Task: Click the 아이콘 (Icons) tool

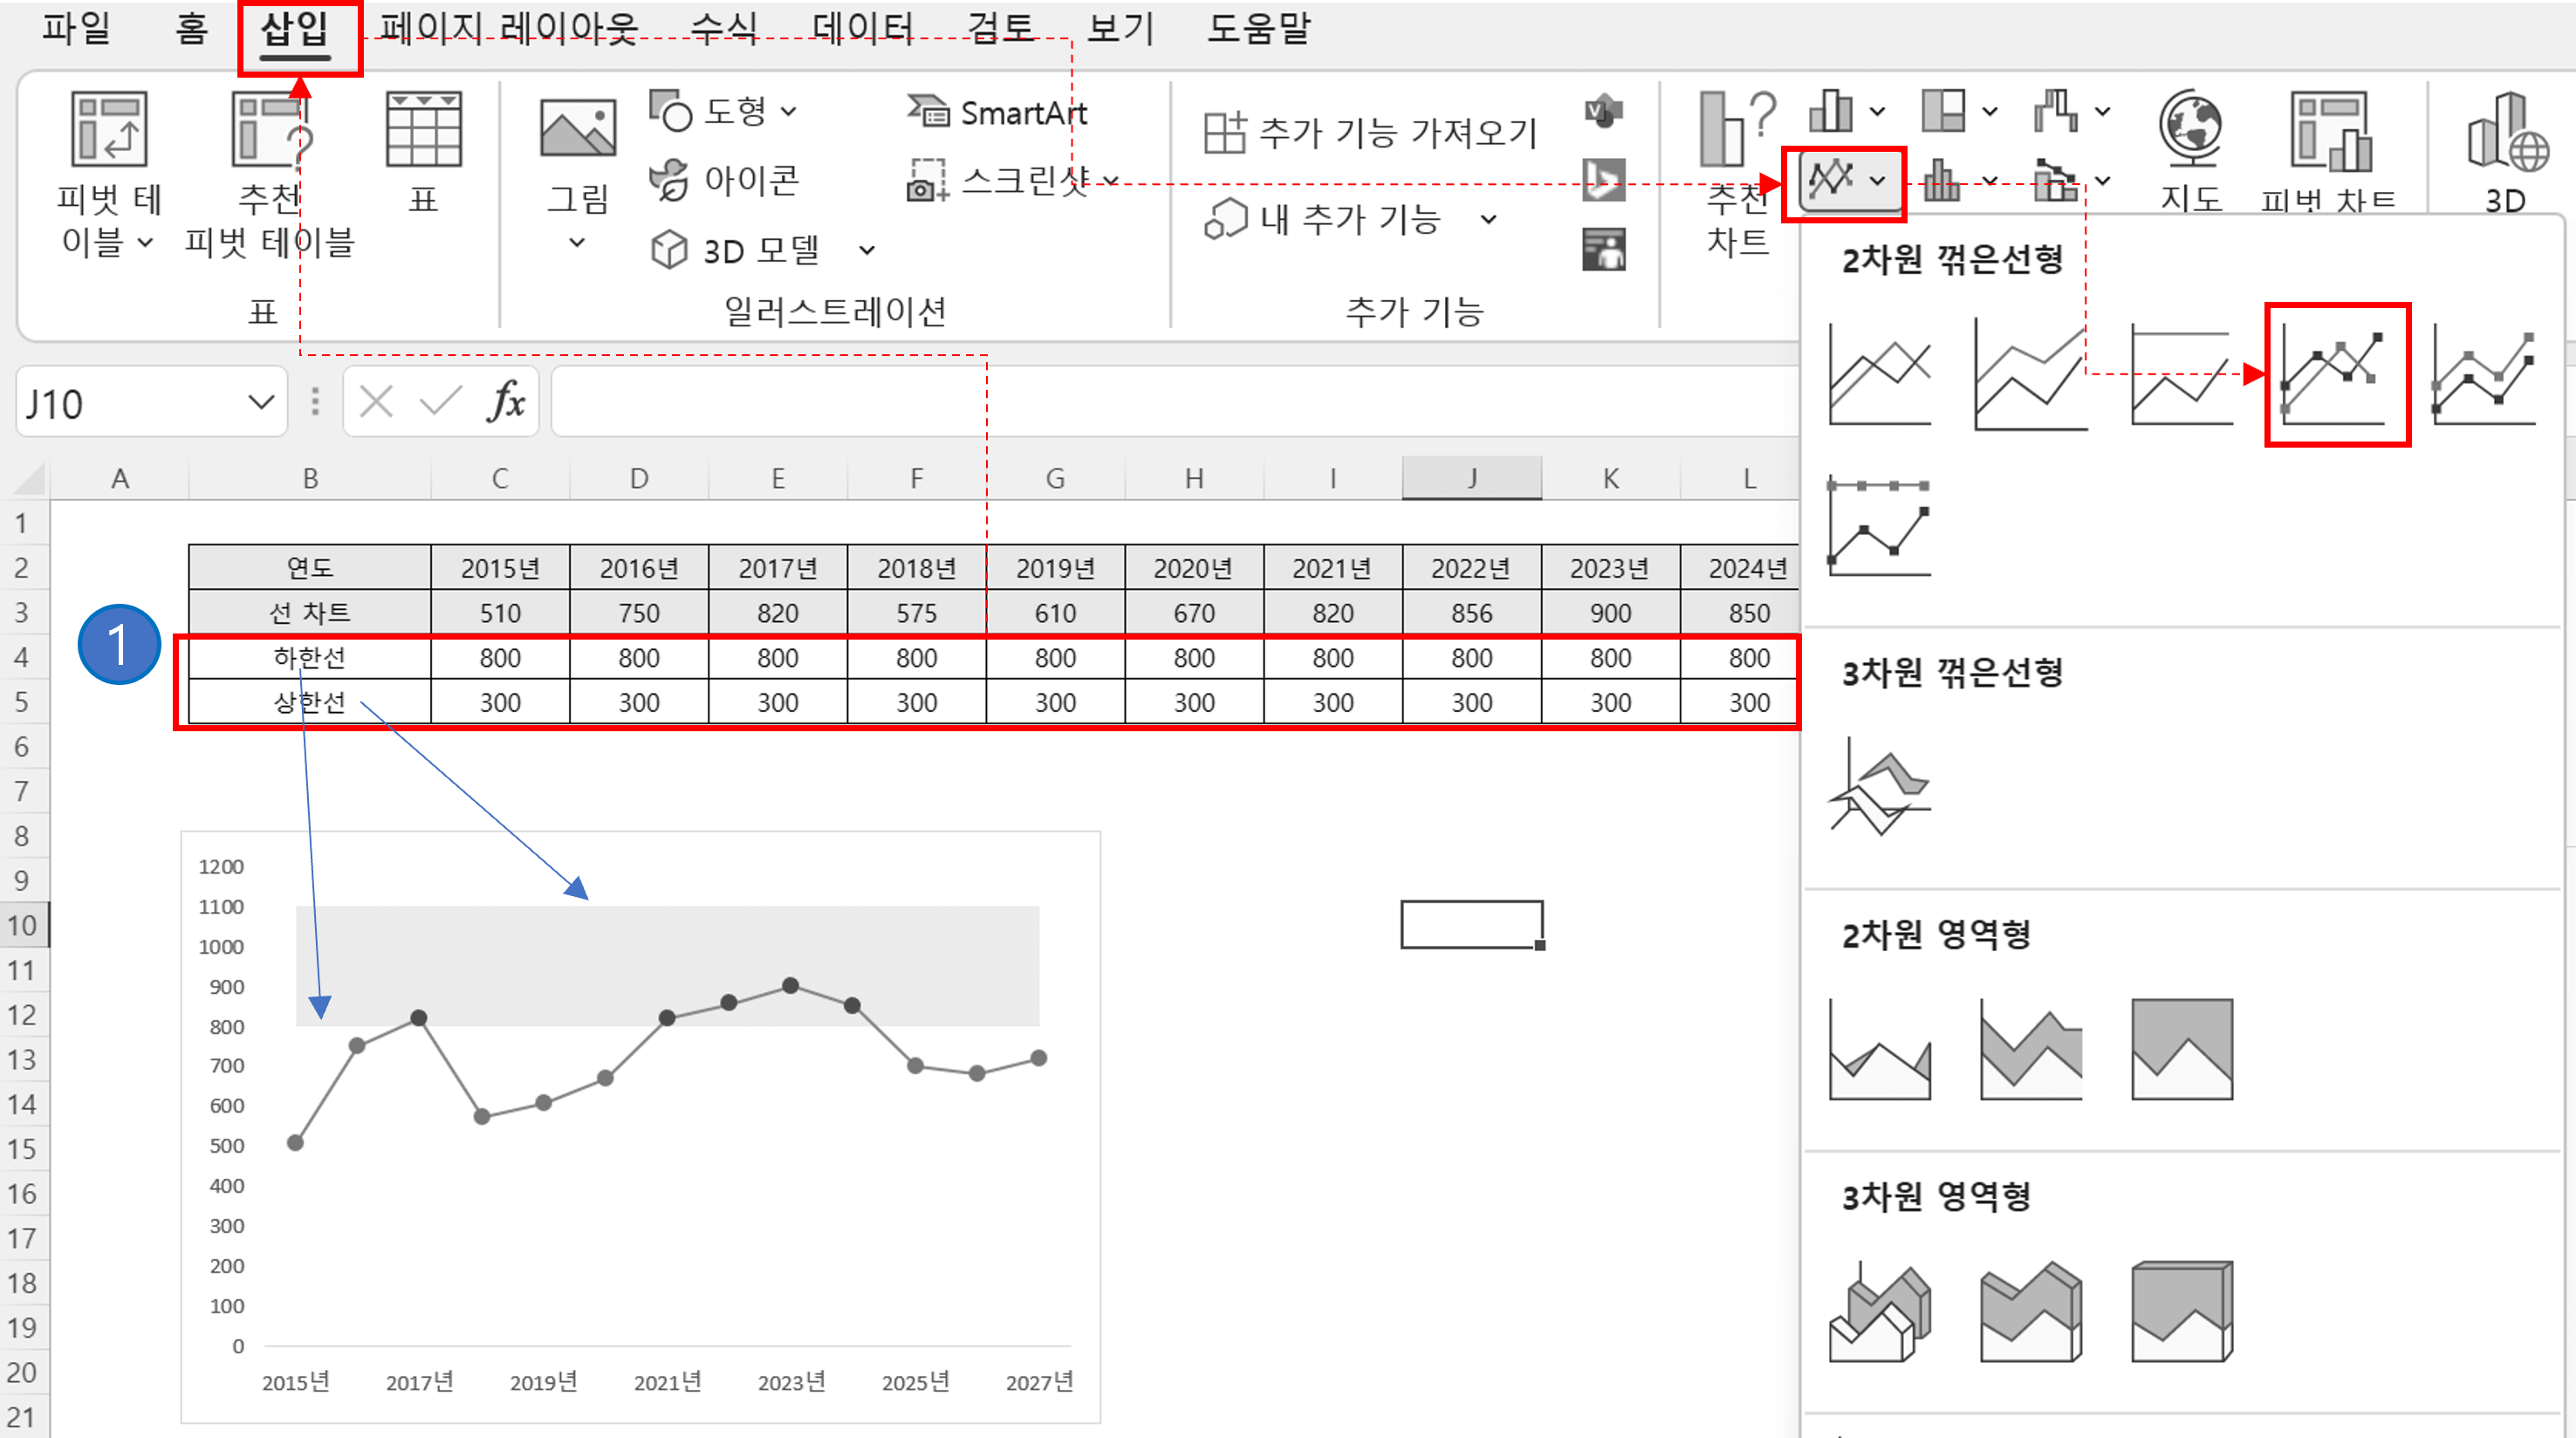Action: [728, 181]
